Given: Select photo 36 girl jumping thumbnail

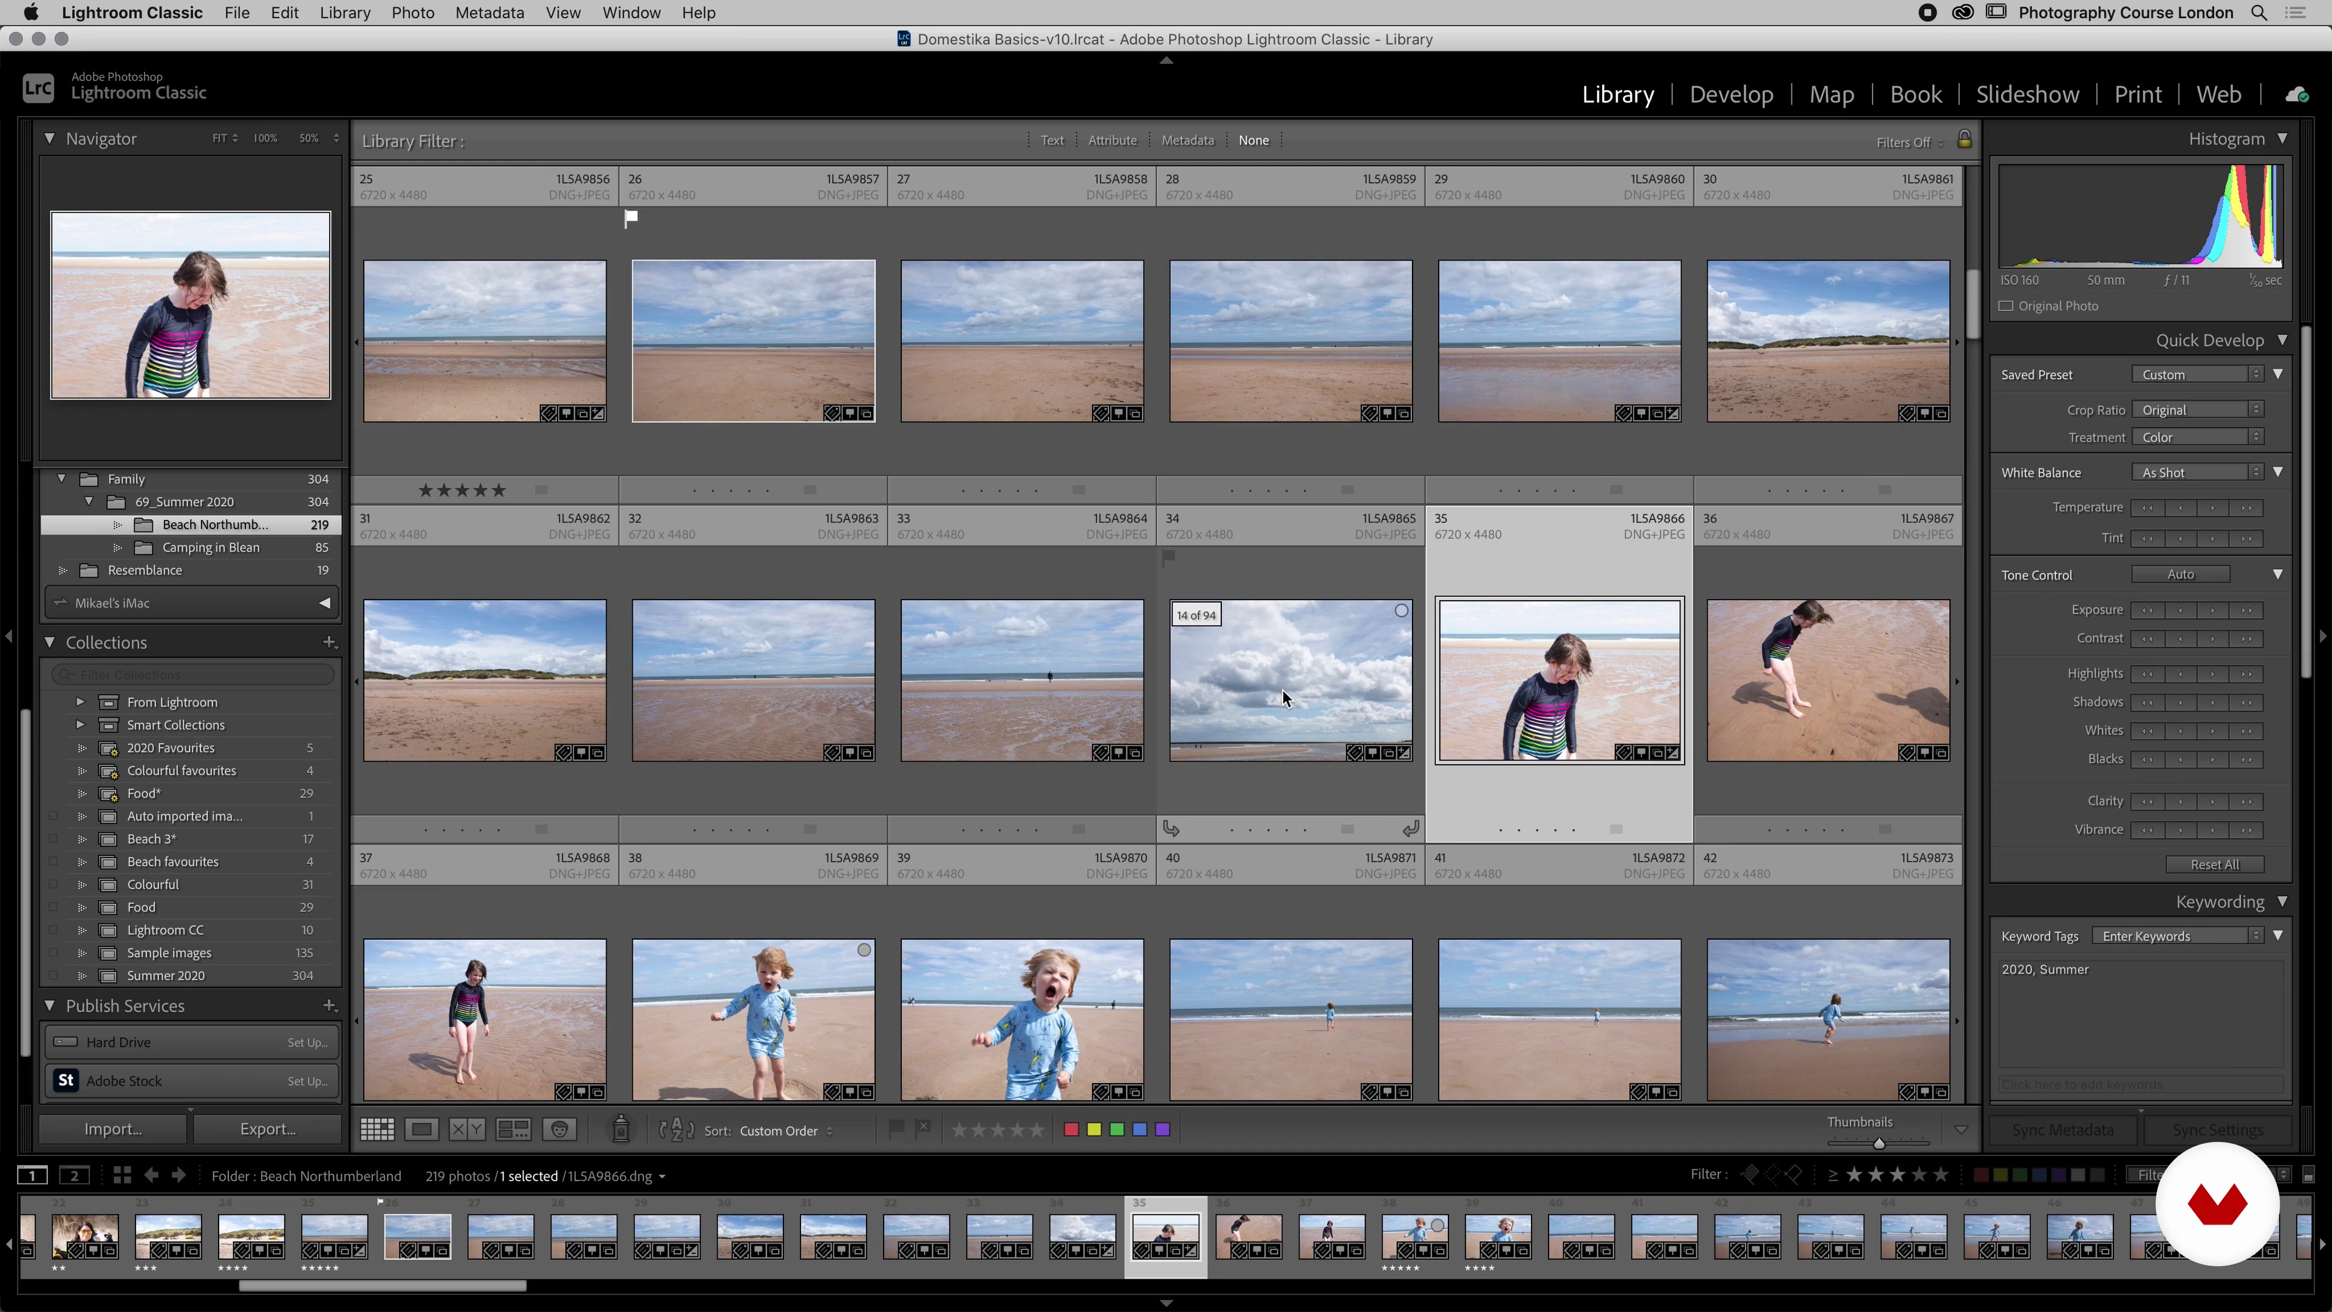Looking at the screenshot, I should tap(1828, 680).
